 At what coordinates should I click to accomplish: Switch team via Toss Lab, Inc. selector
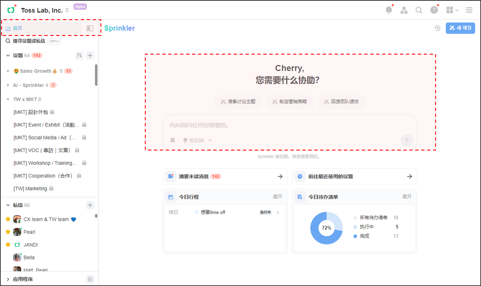(45, 10)
